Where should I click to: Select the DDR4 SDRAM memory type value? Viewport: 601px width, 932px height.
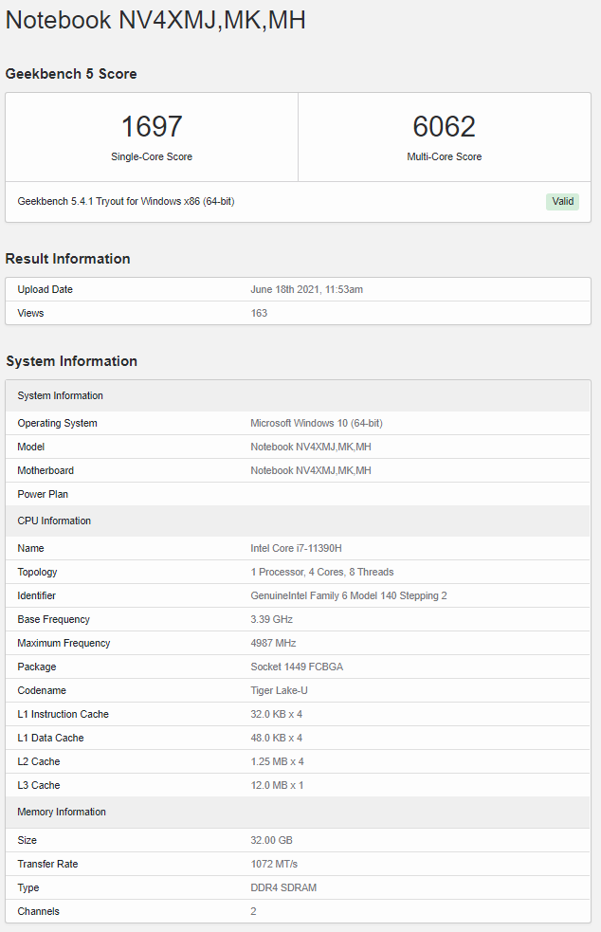coord(283,887)
